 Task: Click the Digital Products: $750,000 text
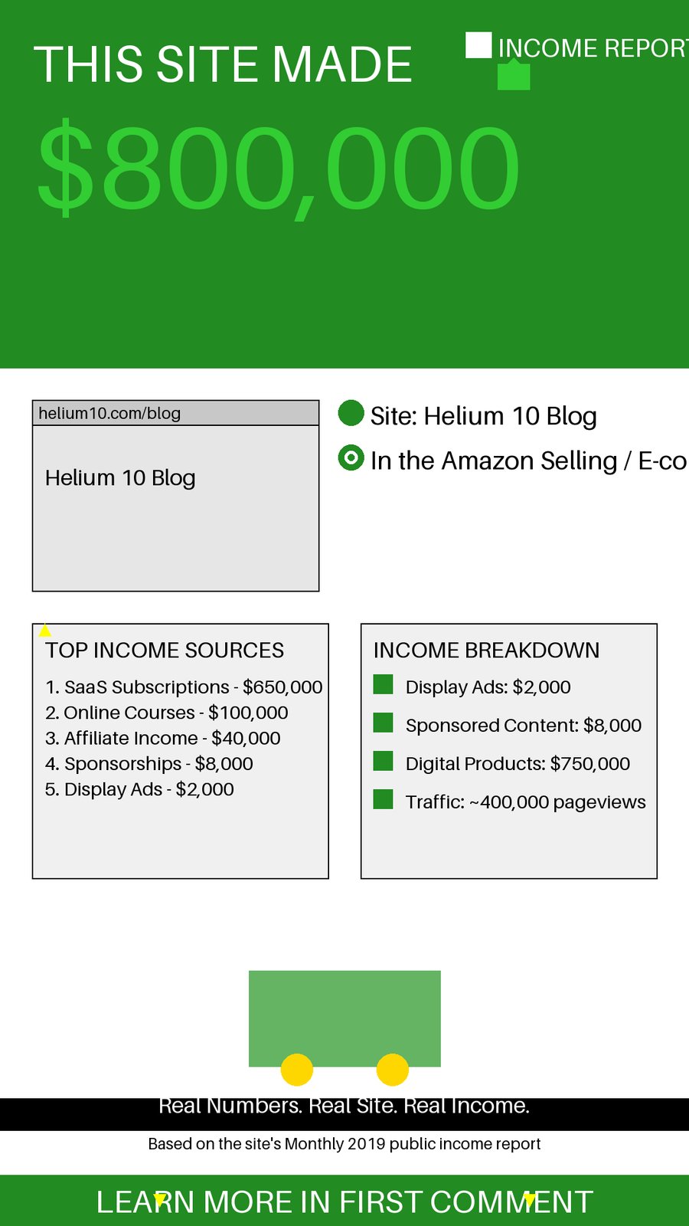click(x=518, y=764)
